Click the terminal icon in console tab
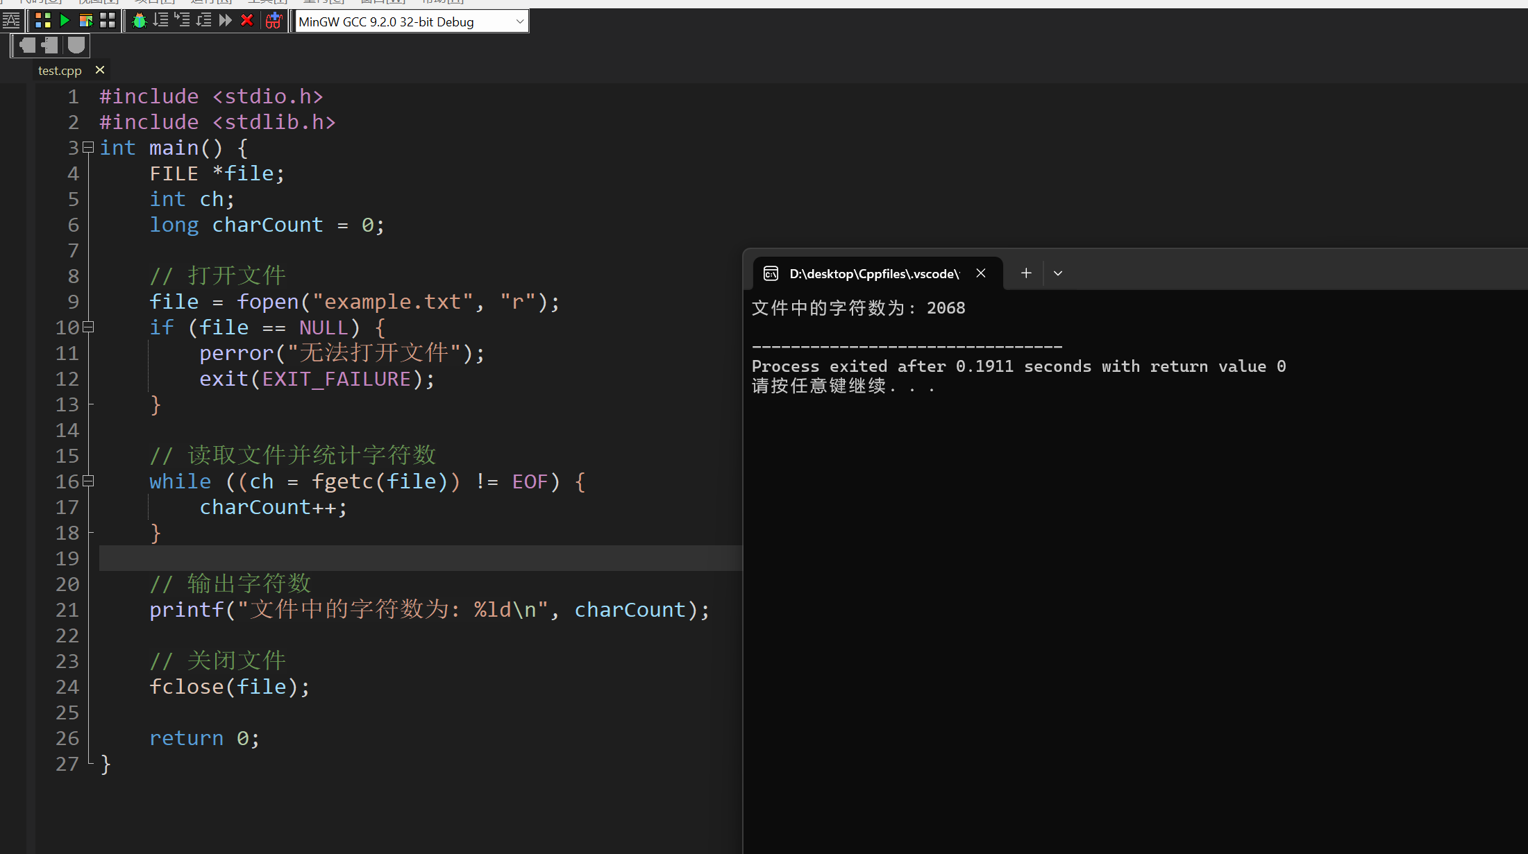Viewport: 1528px width, 854px height. coord(771,273)
